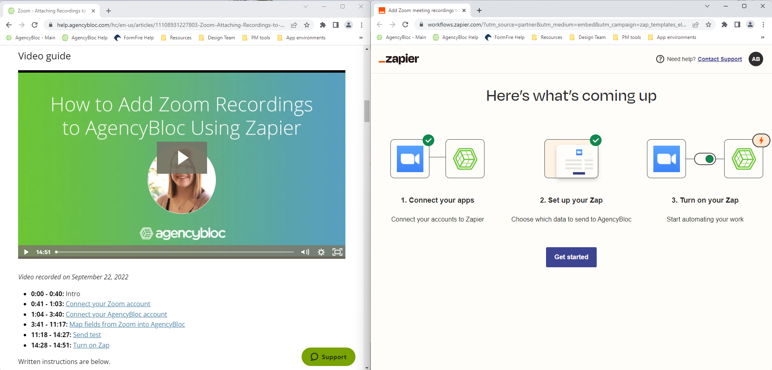Click the Get started button
This screenshot has width=772, height=370.
(571, 257)
